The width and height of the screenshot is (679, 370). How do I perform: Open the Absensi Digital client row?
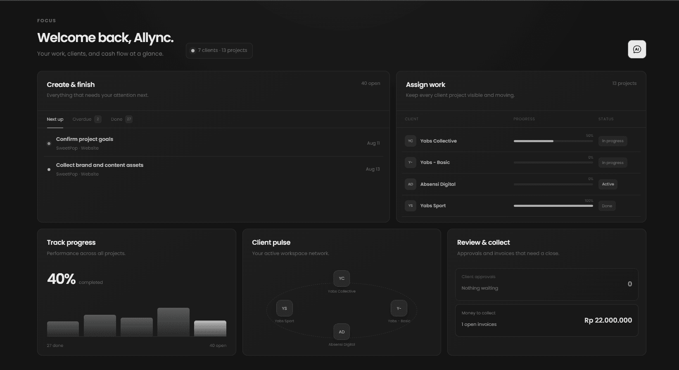[x=521, y=184]
